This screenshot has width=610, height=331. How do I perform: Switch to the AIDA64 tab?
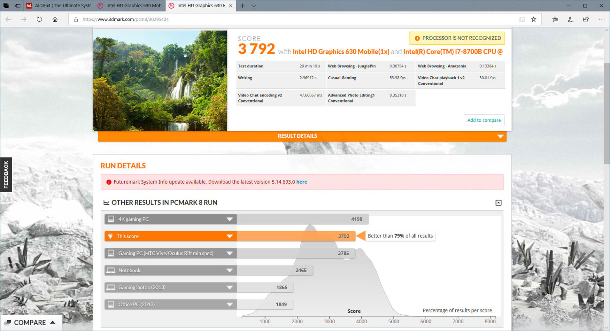click(59, 6)
